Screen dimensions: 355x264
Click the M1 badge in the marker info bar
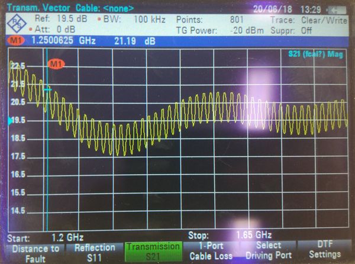click(13, 40)
